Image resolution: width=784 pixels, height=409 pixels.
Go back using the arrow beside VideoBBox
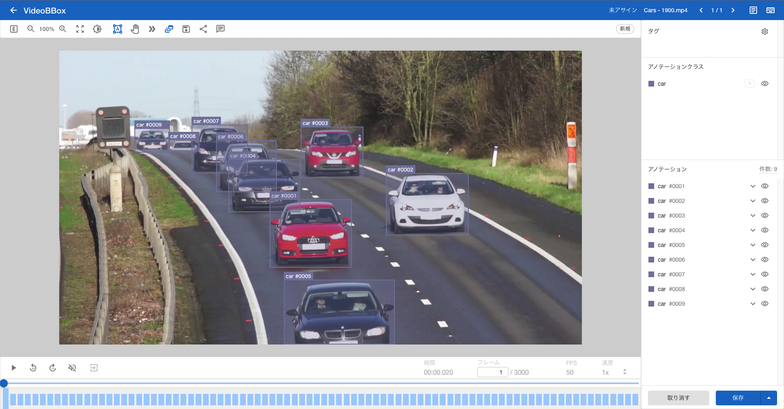click(x=13, y=10)
